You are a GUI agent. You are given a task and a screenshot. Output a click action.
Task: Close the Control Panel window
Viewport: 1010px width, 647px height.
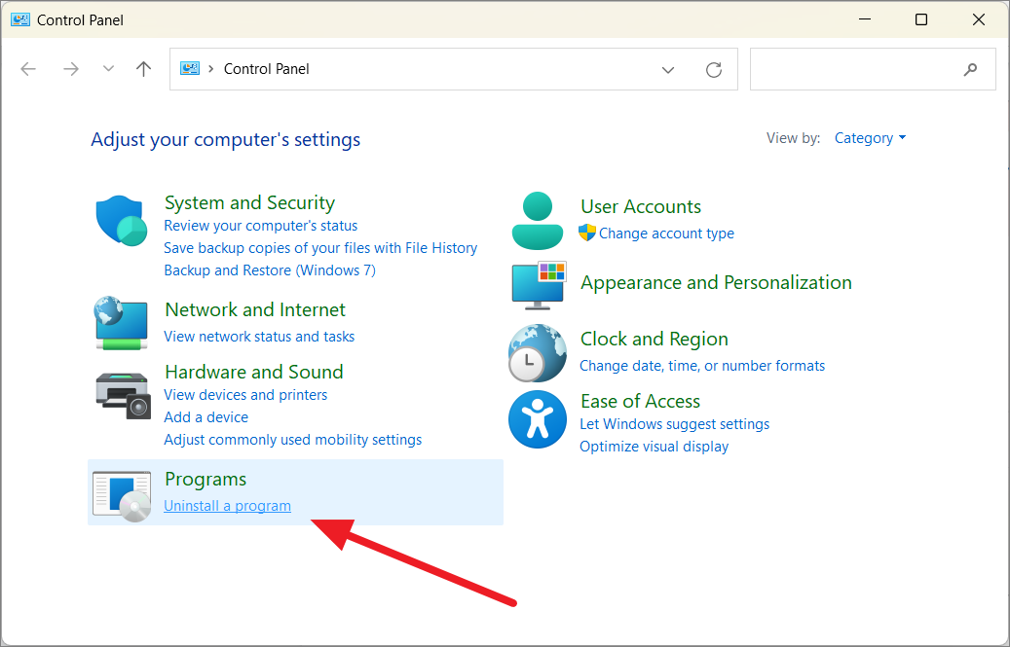point(979,19)
